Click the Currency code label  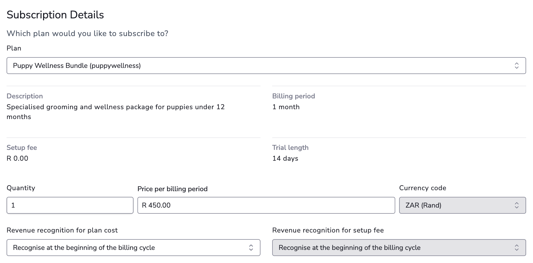tap(423, 188)
